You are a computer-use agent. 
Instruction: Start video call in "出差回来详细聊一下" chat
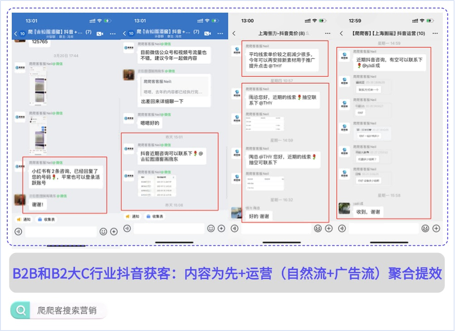coord(208,33)
